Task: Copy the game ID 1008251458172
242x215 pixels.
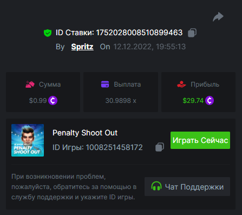Action: (160, 147)
